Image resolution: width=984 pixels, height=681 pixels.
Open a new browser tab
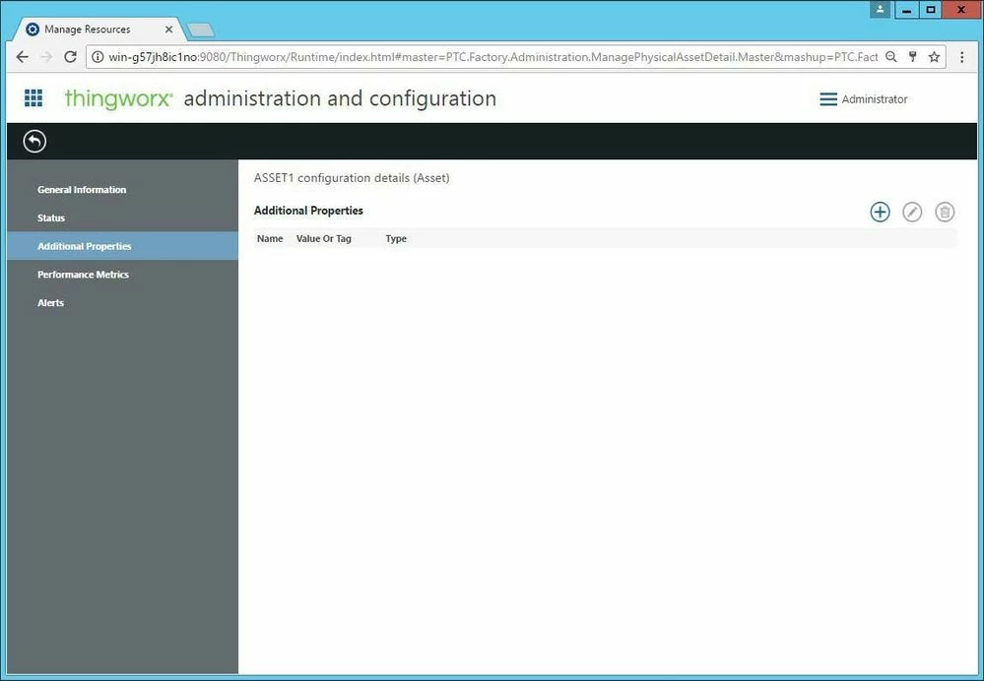(x=201, y=30)
